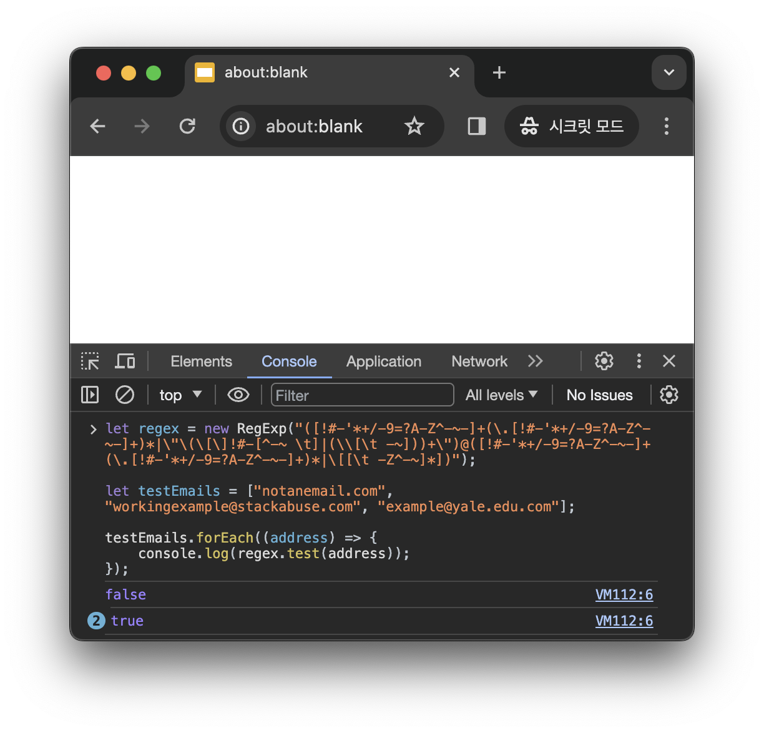Image resolution: width=764 pixels, height=733 pixels.
Task: Open the browser side panel
Action: coord(477,127)
